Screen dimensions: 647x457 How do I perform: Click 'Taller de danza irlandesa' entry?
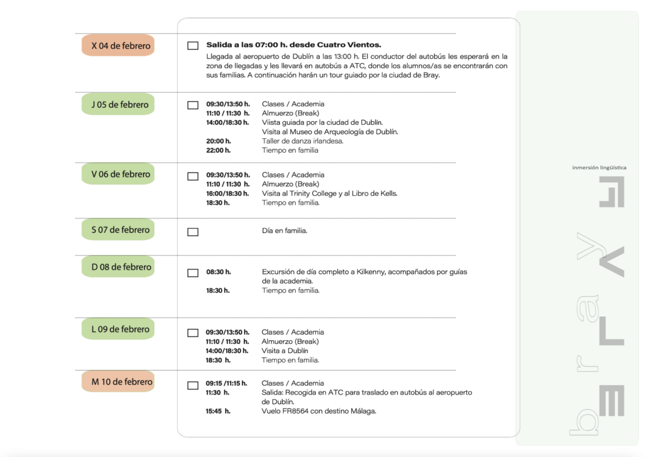point(303,141)
